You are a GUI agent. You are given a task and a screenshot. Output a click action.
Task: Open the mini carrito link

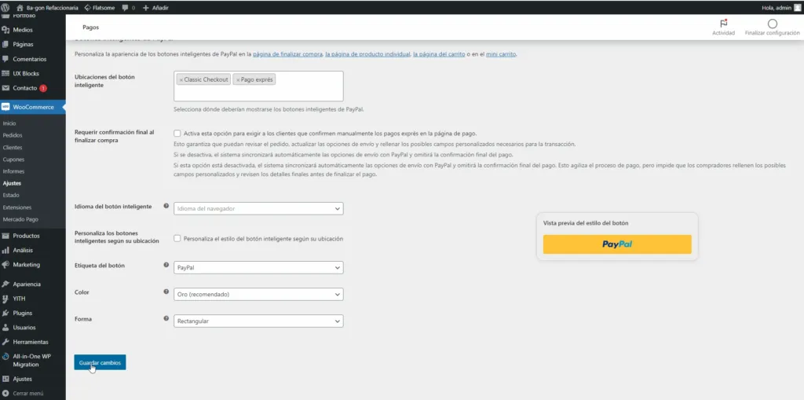click(501, 54)
